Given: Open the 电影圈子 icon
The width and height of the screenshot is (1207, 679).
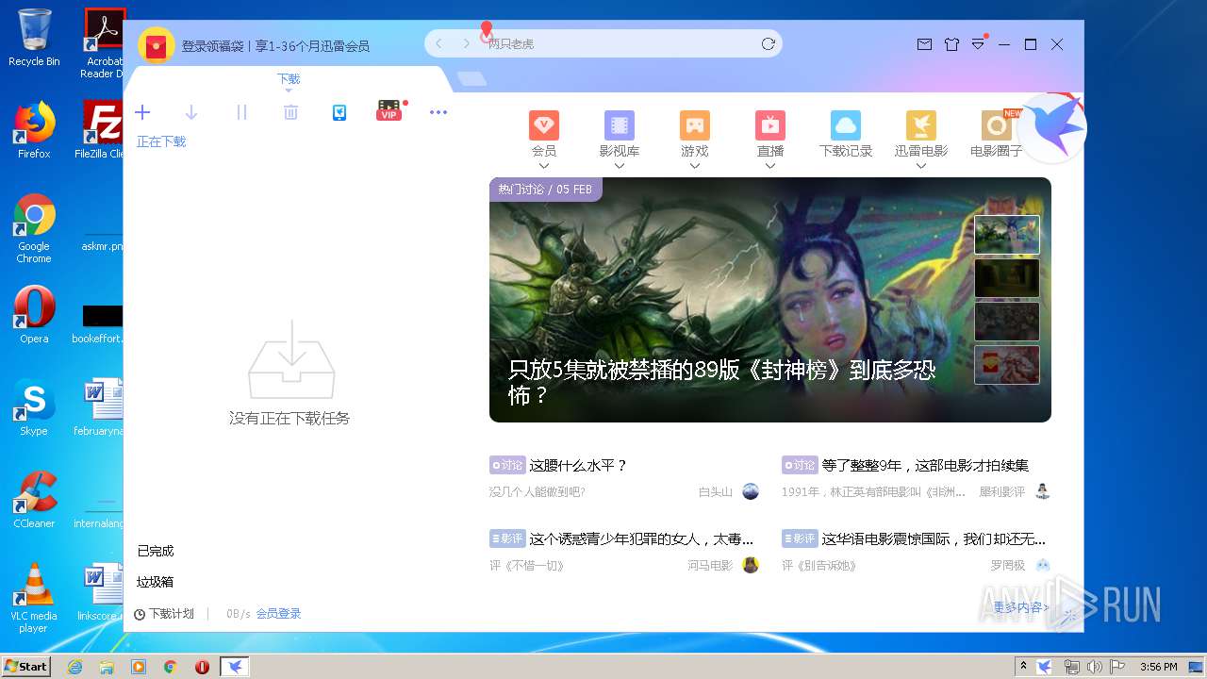Looking at the screenshot, I should coord(997,125).
